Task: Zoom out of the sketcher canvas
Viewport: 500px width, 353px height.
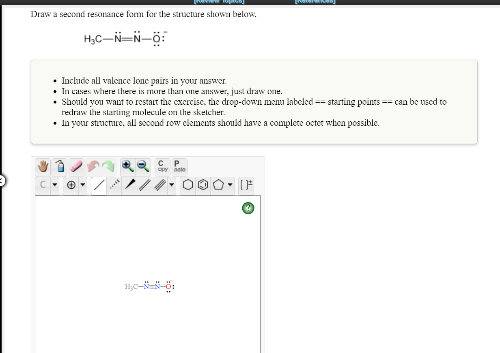Action: pos(144,166)
